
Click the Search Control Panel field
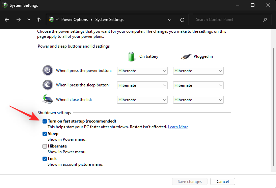[x=228, y=20]
